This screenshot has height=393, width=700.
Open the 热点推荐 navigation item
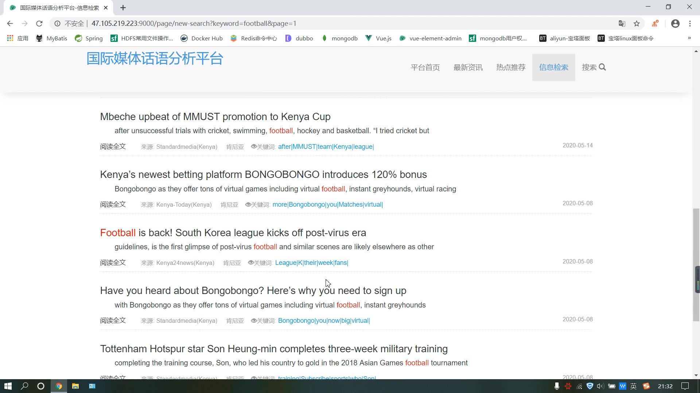tap(511, 67)
